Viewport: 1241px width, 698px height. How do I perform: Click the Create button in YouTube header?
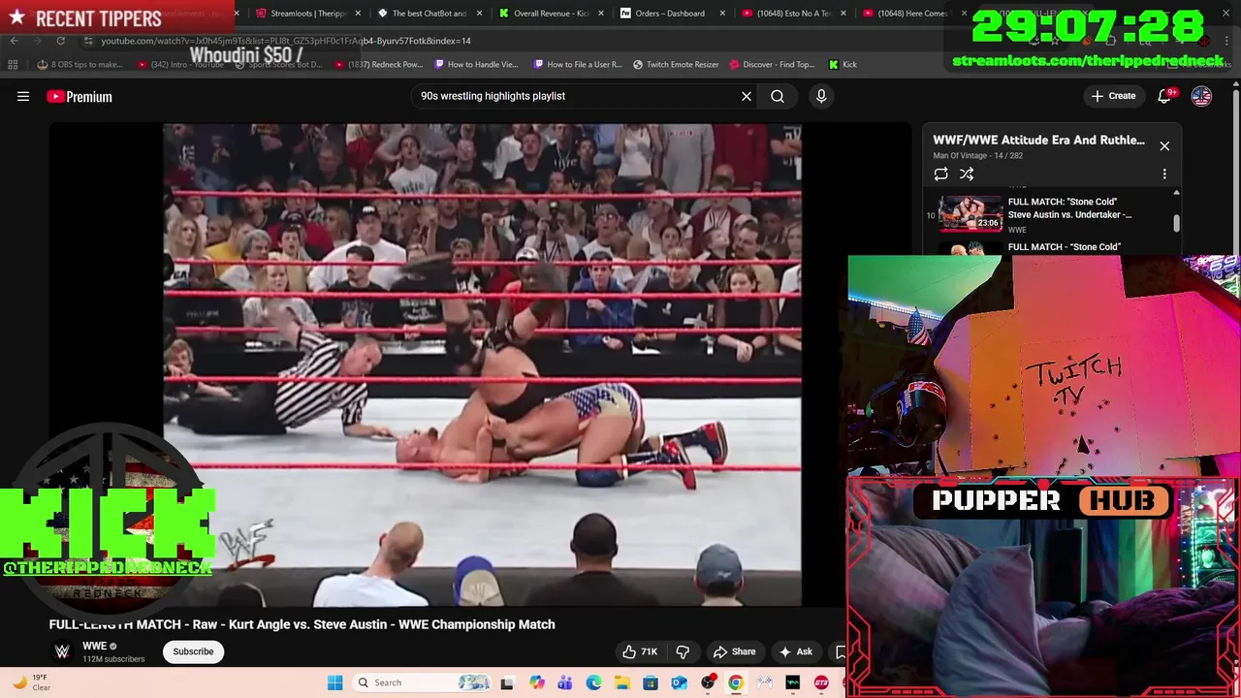click(1113, 96)
